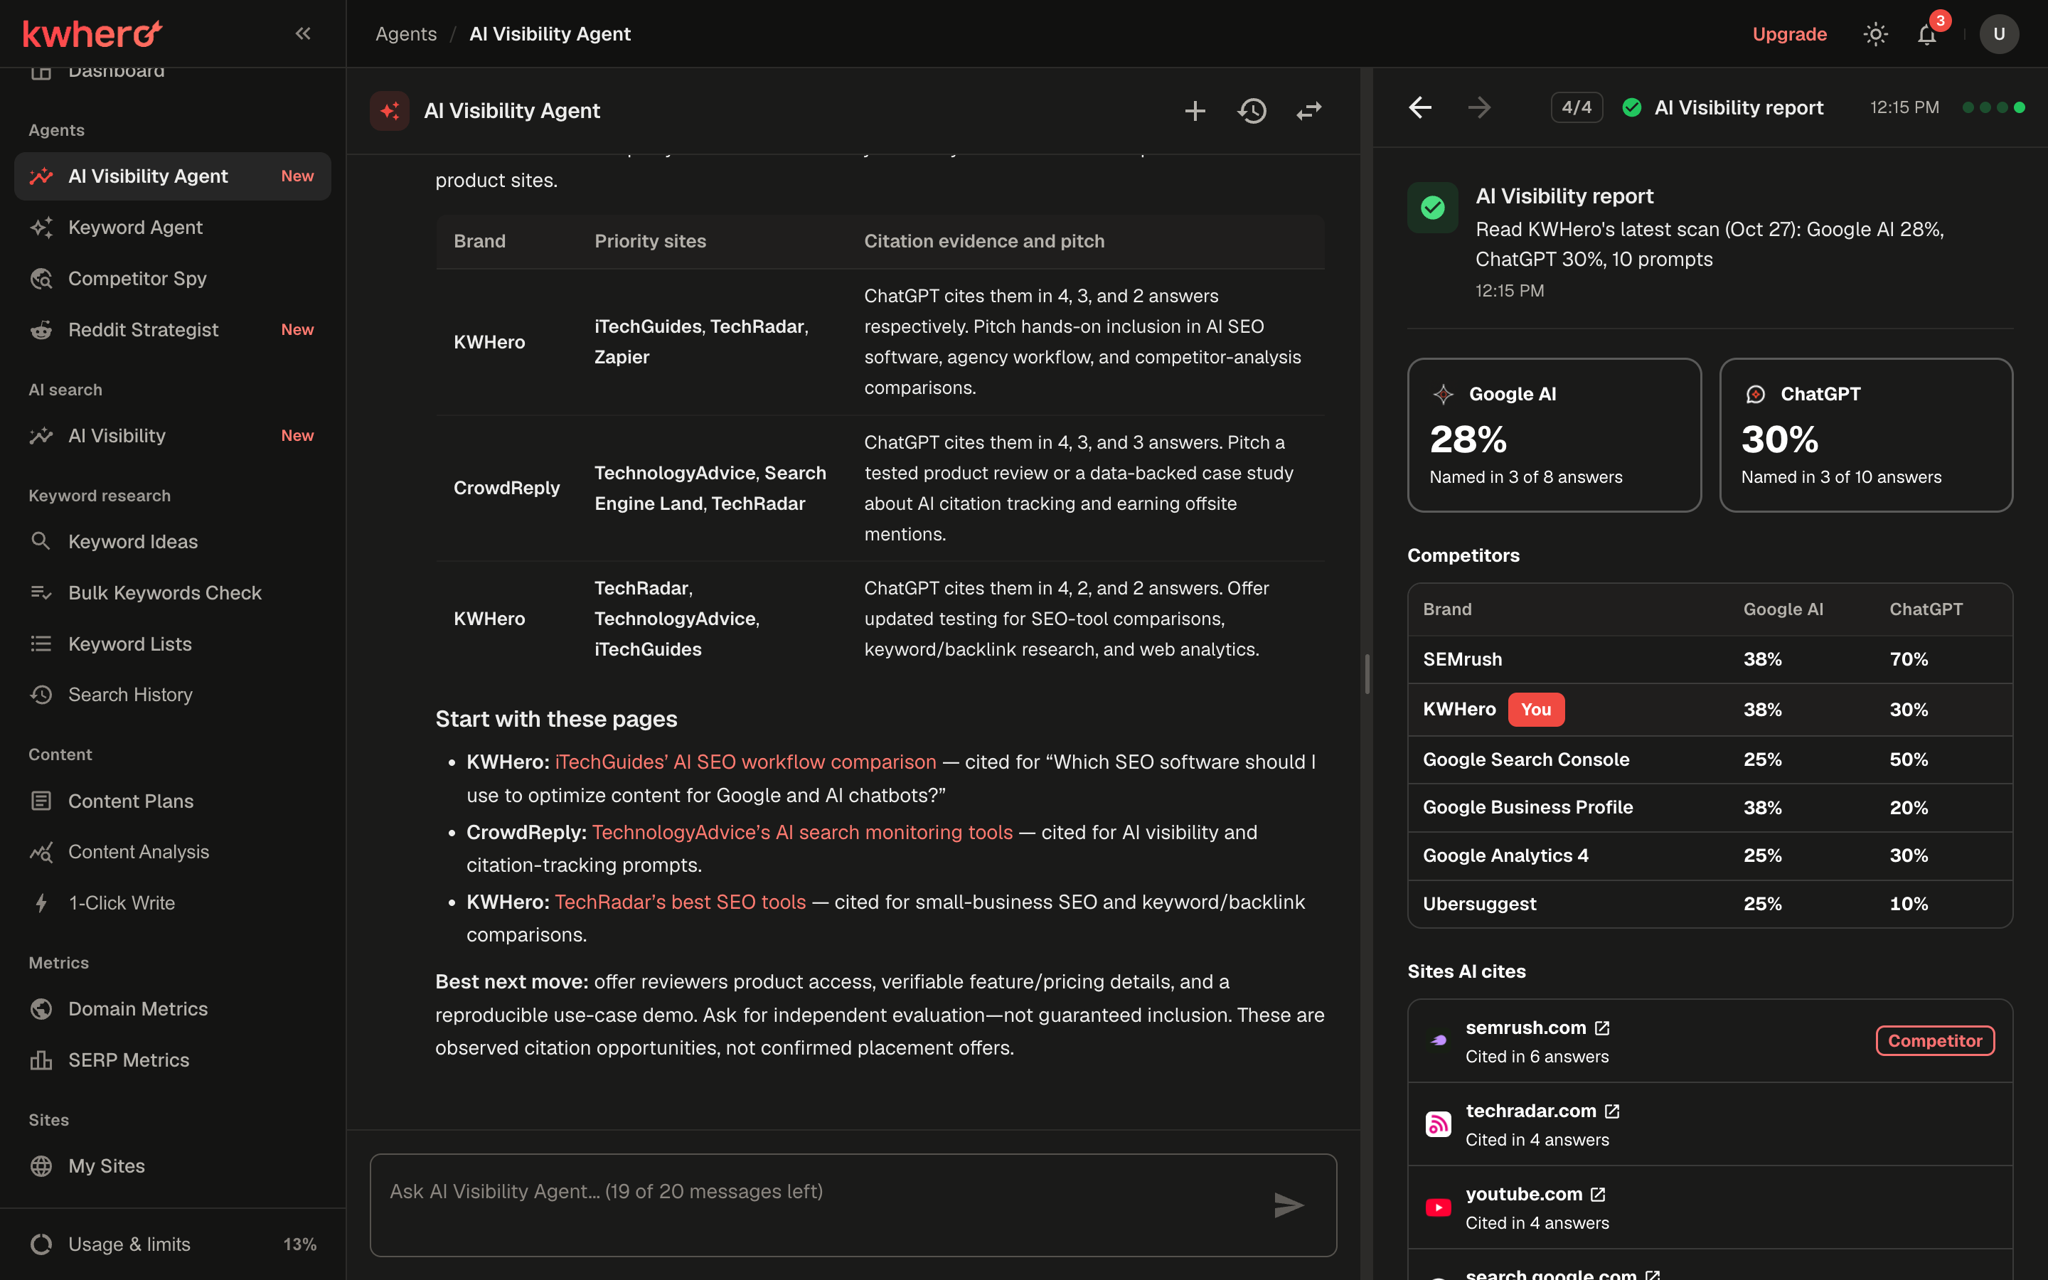Toggle light theme with the sun icon
Screen dimensions: 2048x1280
click(x=1875, y=34)
